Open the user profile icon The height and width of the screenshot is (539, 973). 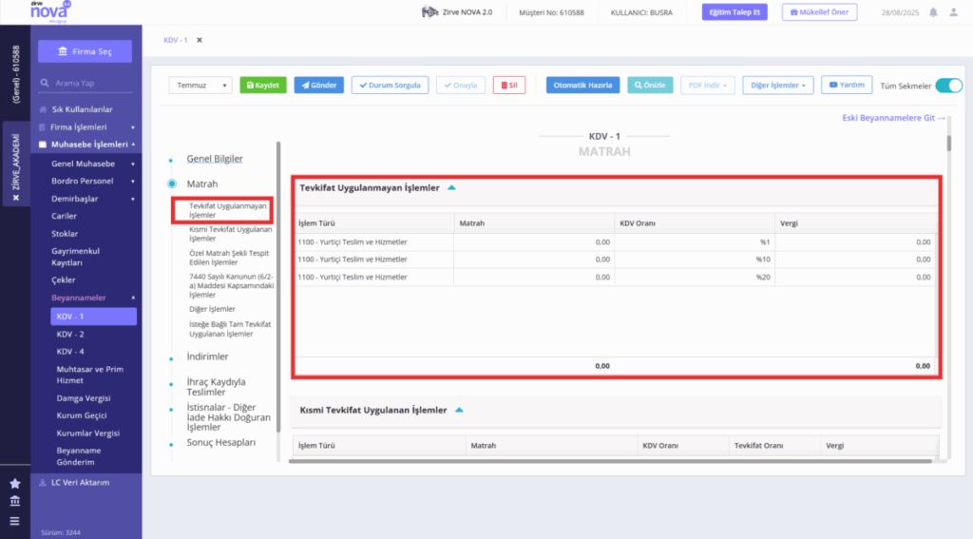coord(954,12)
